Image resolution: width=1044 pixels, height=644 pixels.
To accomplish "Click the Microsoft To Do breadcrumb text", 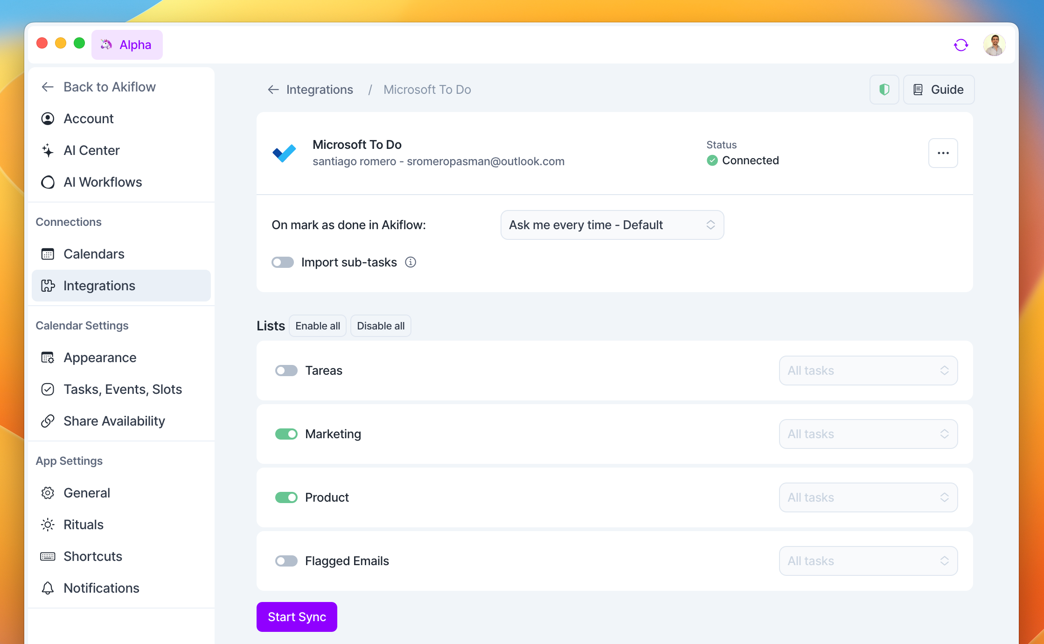I will (x=427, y=90).
